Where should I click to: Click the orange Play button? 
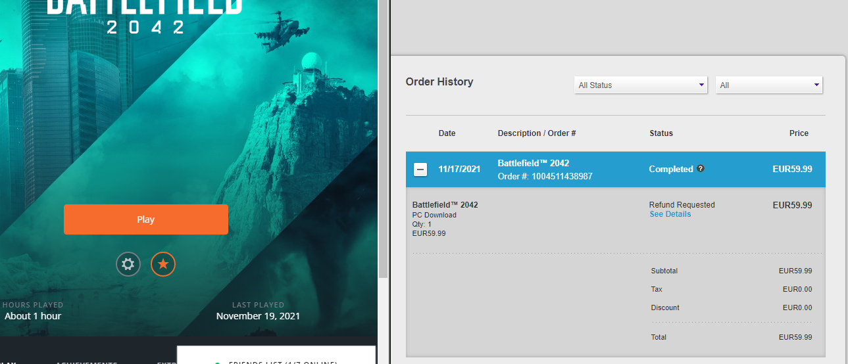click(145, 219)
